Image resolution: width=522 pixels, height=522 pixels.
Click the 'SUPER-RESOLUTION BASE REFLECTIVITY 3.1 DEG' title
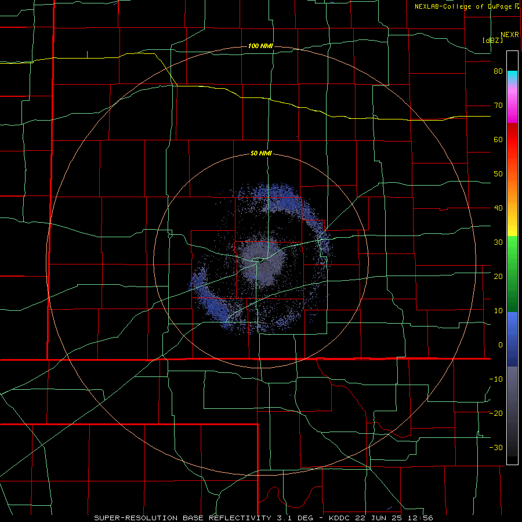click(204, 518)
